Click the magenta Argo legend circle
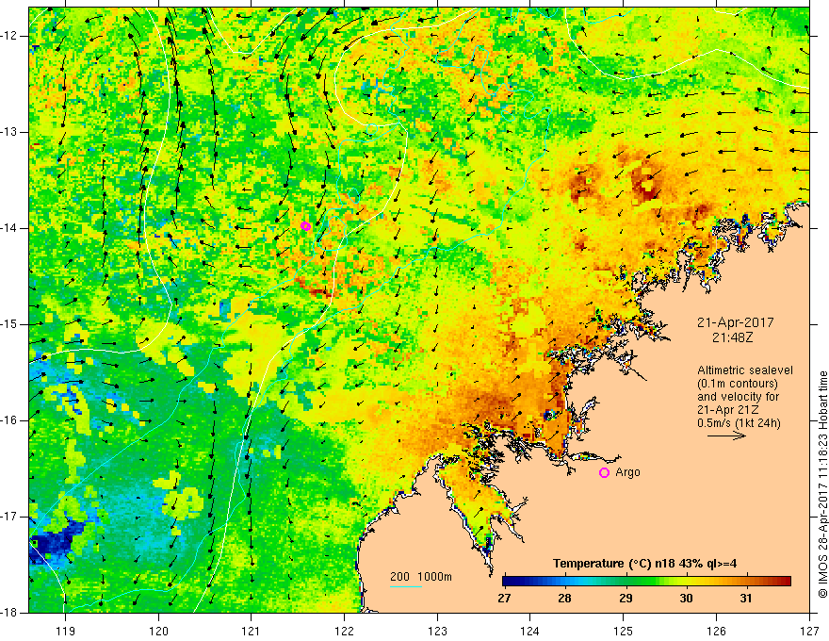 pos(604,472)
